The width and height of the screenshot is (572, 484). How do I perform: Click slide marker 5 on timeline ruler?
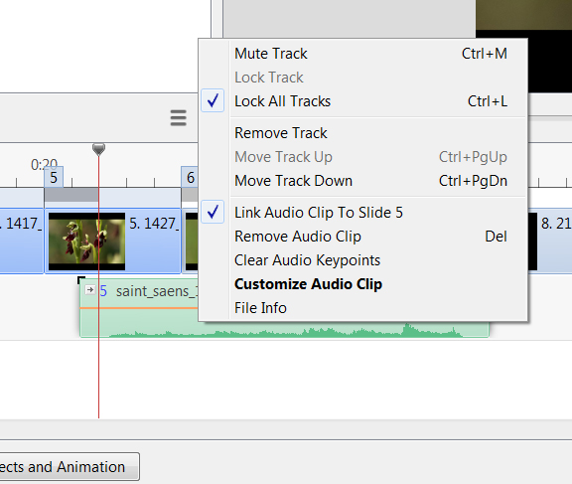[54, 177]
